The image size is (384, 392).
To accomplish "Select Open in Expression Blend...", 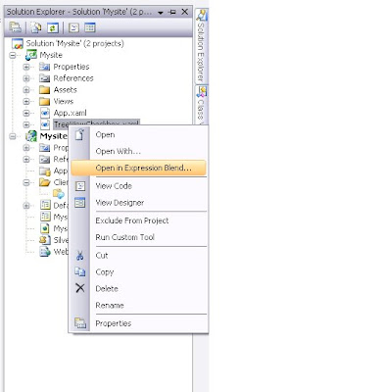I will [139, 168].
